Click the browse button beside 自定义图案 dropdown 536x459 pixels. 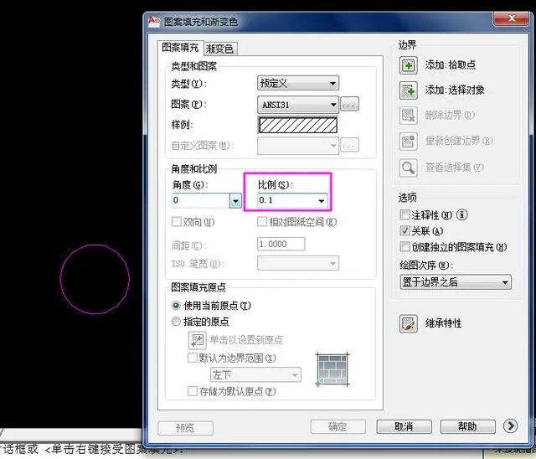(x=350, y=145)
